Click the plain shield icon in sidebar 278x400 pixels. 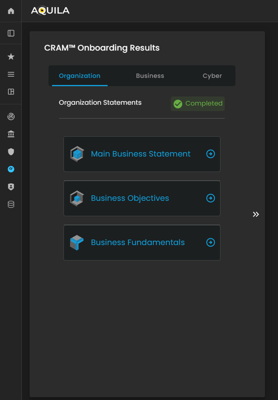pos(11,151)
